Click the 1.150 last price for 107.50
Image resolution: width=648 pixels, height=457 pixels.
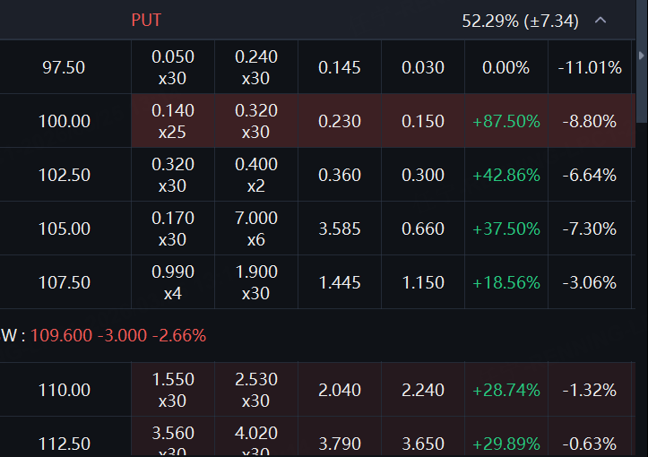point(423,282)
